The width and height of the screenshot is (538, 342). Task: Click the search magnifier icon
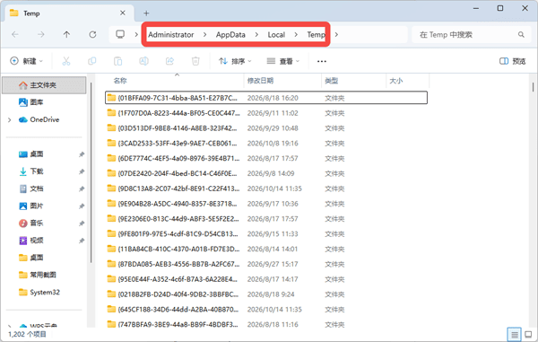click(521, 34)
